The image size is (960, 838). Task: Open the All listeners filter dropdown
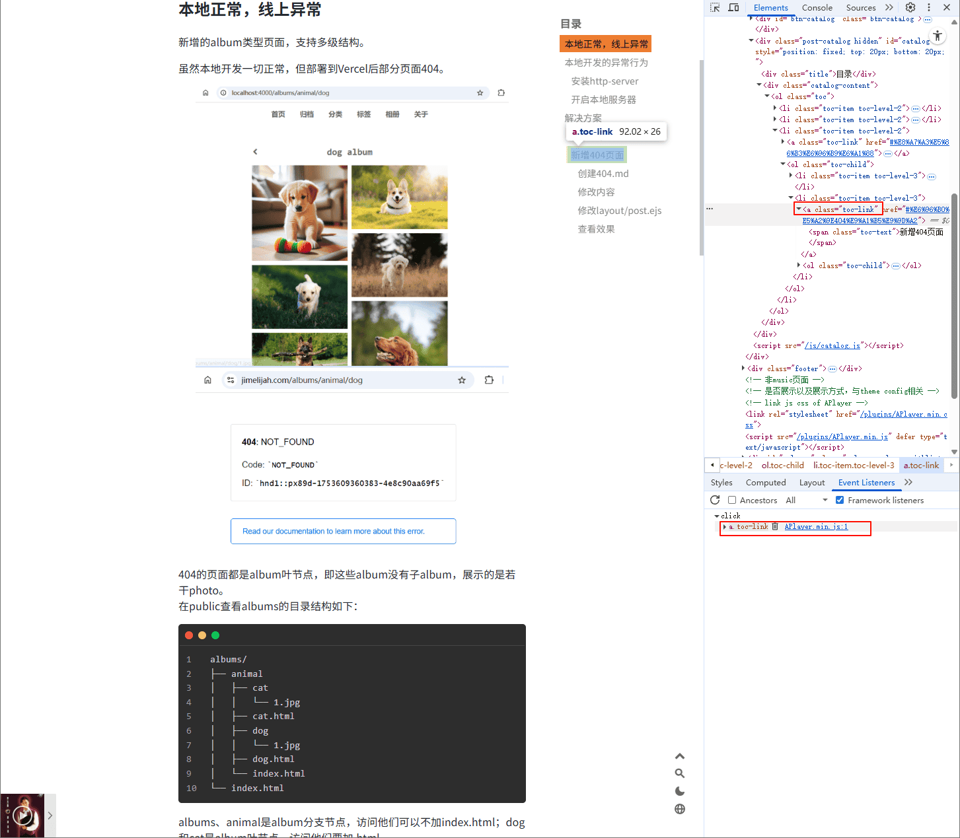pyautogui.click(x=806, y=500)
